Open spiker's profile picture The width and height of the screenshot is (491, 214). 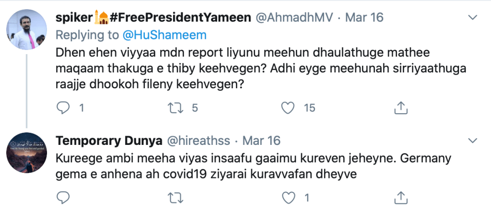tap(26, 28)
